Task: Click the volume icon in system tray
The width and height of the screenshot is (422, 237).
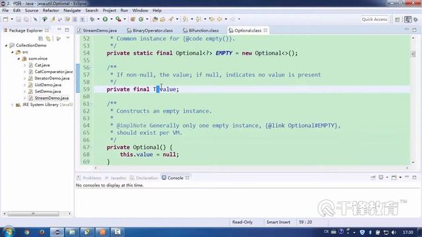Action: [394, 232]
